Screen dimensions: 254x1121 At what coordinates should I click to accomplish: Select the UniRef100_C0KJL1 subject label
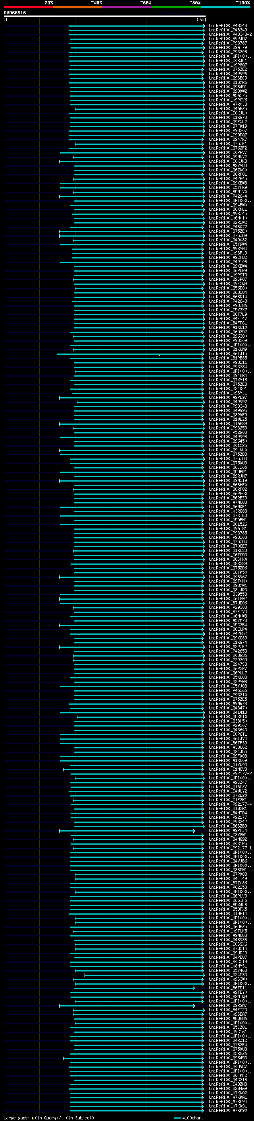(227, 61)
